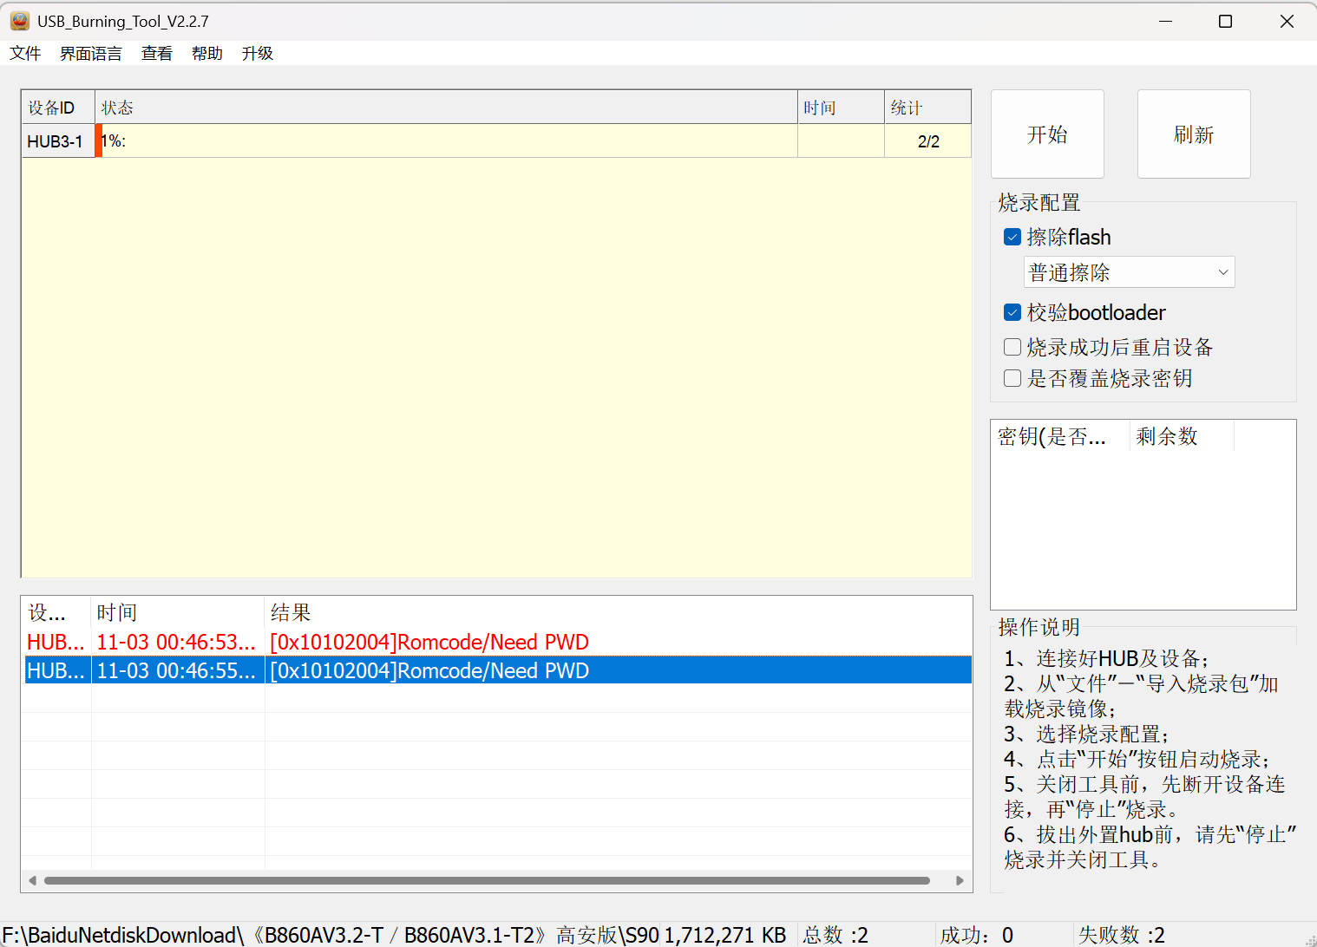The height and width of the screenshot is (947, 1317).
Task: Select the HUB3-1 device row
Action: pyautogui.click(x=56, y=141)
